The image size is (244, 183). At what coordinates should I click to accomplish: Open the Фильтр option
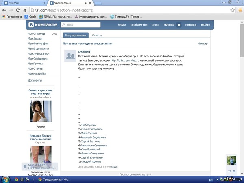[x=203, y=44]
